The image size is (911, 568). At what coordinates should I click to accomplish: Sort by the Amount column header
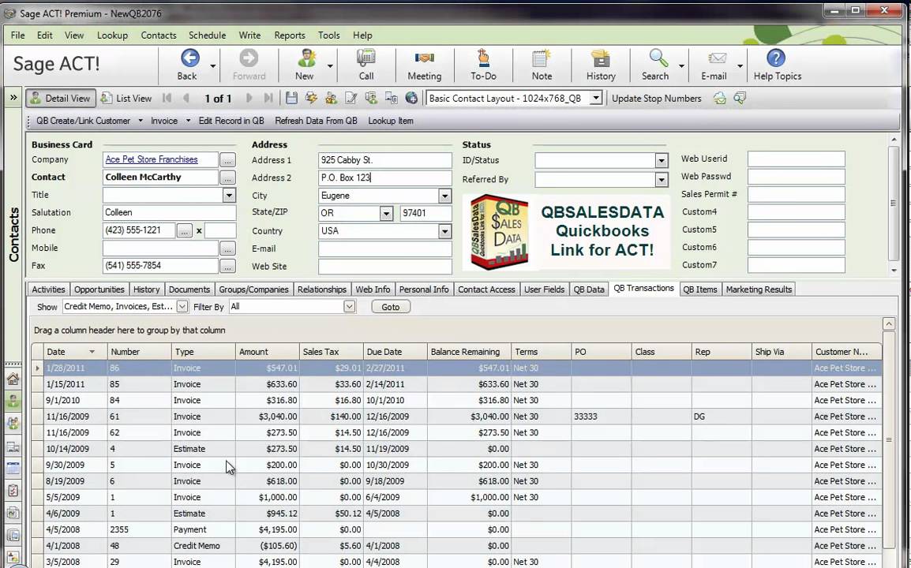[x=268, y=351]
